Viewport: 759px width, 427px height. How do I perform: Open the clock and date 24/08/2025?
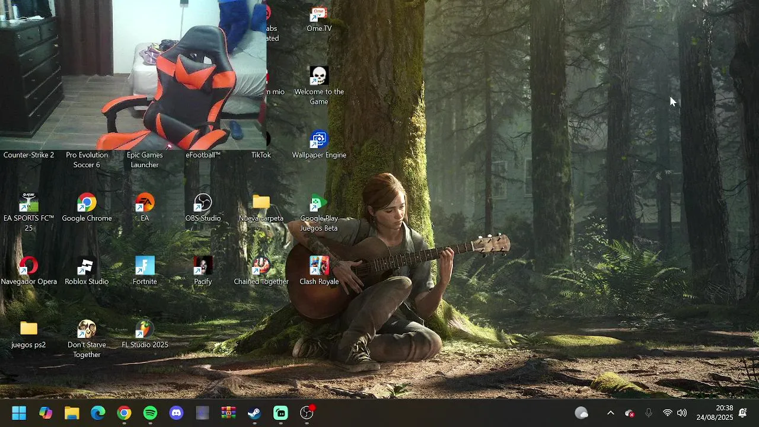(x=715, y=413)
